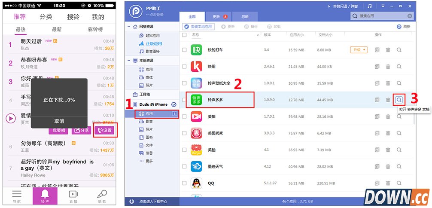Viewport: 432px width, 208px height.
Task: Tick the checkbox for 美柚
Action: coord(184,150)
